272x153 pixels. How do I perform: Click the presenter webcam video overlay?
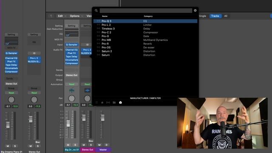[222, 123]
